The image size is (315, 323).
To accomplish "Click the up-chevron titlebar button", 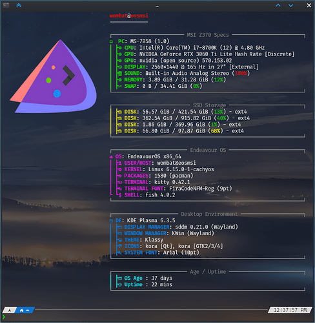I will (278, 5).
